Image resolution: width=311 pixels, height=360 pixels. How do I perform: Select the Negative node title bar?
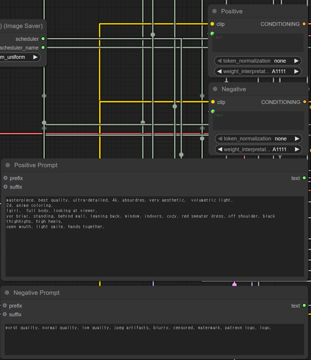click(259, 89)
